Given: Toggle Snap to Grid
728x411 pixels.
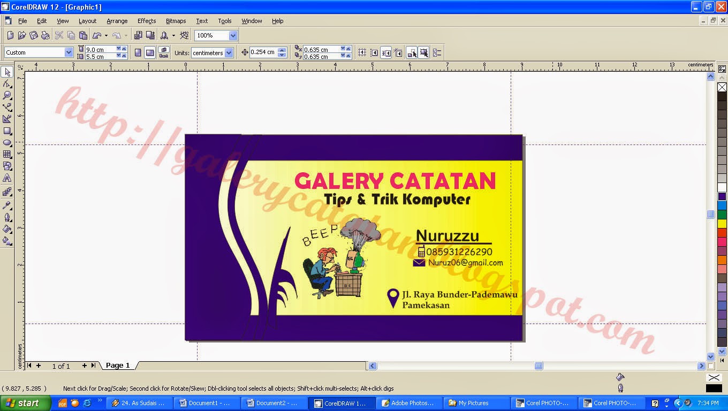Looking at the screenshot, I should [362, 52].
